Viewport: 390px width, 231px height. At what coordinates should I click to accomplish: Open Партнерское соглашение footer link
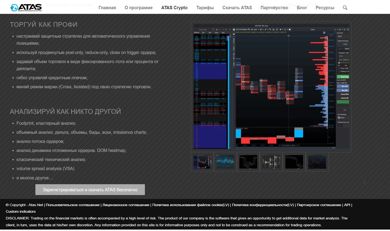point(319,205)
